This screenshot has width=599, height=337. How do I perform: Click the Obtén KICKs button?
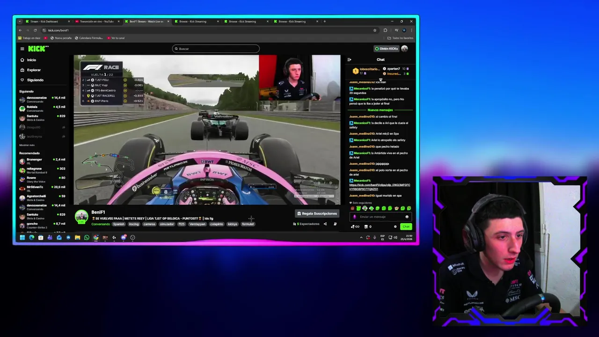pos(387,49)
